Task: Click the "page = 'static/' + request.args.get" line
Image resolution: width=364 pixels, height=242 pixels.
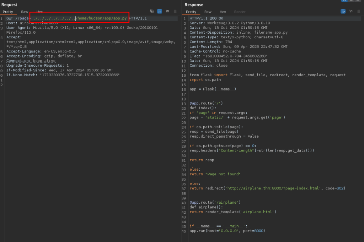Action: coord(237,117)
